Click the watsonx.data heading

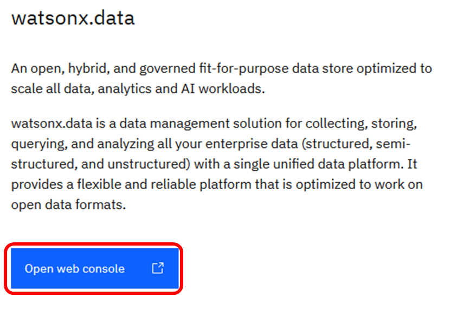tap(73, 18)
